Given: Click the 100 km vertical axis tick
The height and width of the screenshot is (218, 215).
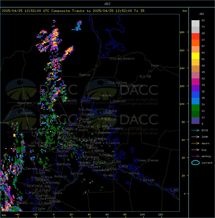Looking at the screenshot, I should [x=182, y=104].
